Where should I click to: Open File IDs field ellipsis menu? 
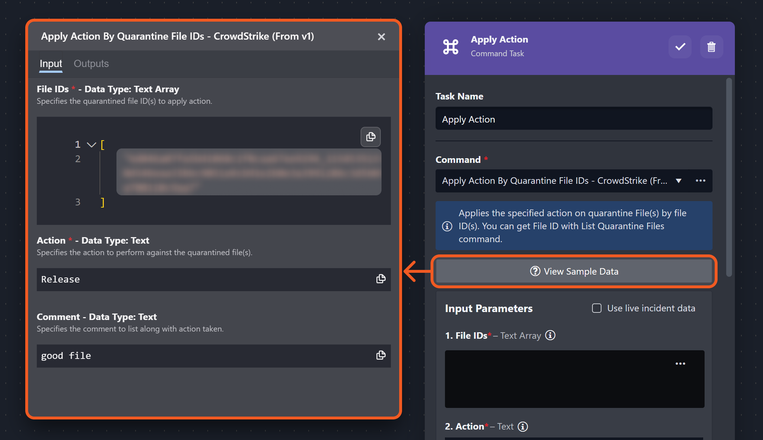click(x=680, y=364)
